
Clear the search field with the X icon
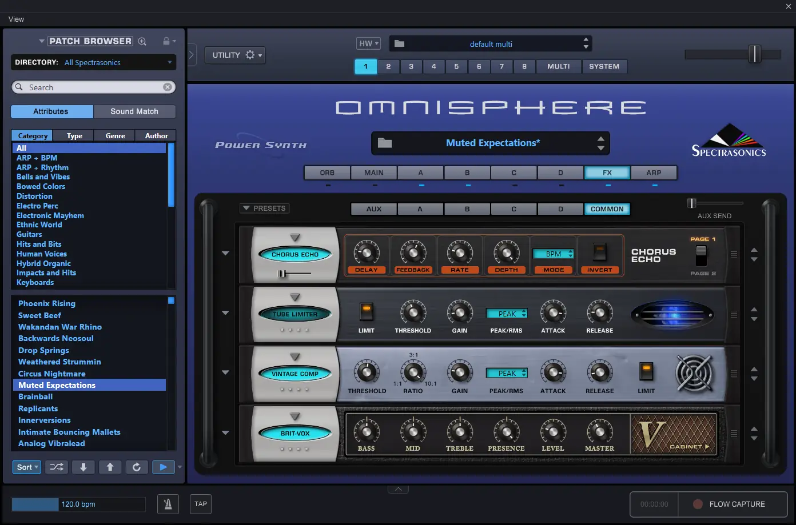pyautogui.click(x=168, y=87)
